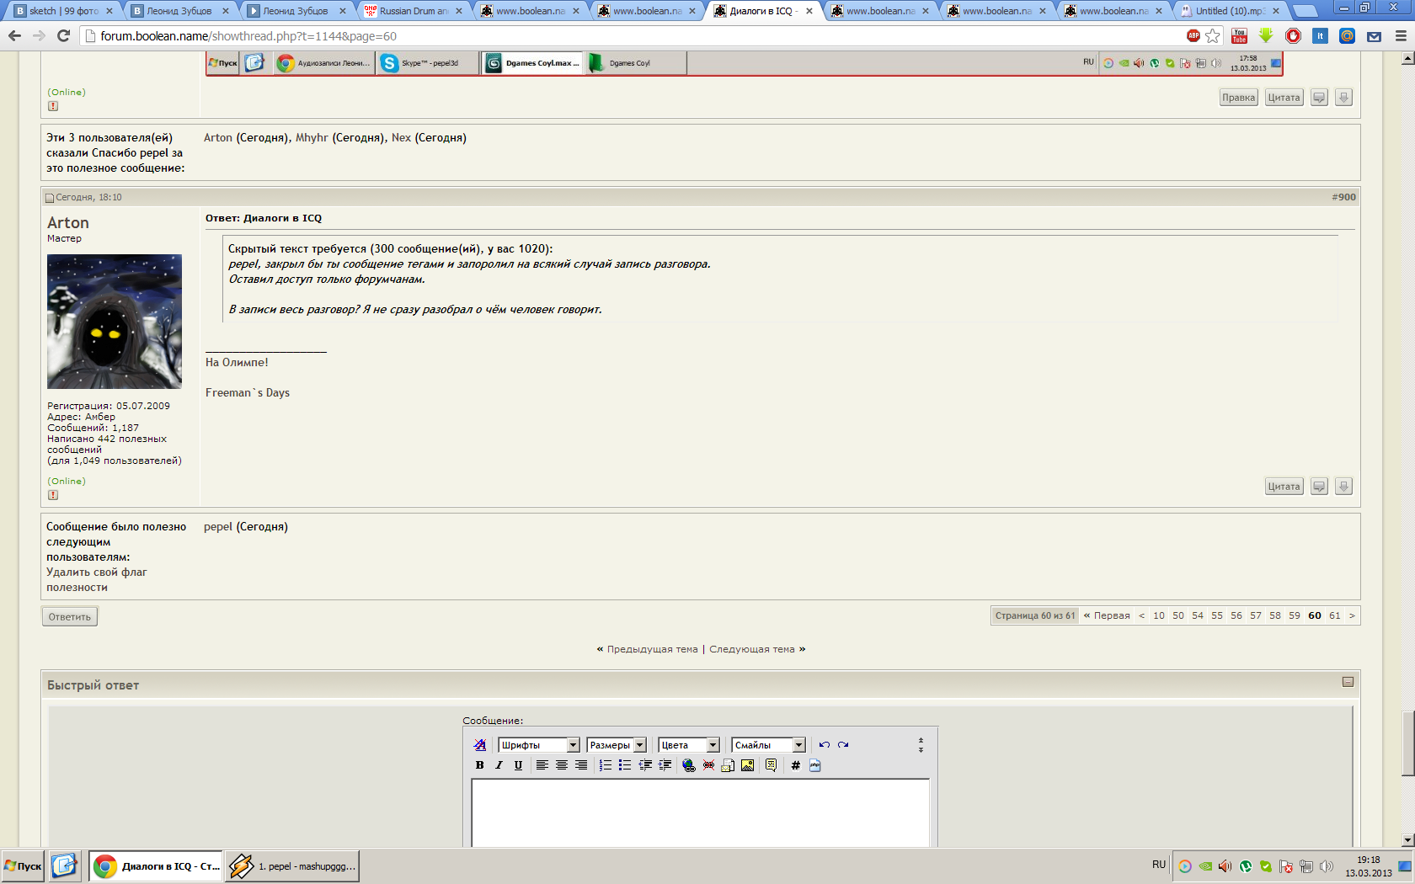This screenshot has width=1415, height=884.
Task: Insert a numbered list in editor
Action: [605, 765]
